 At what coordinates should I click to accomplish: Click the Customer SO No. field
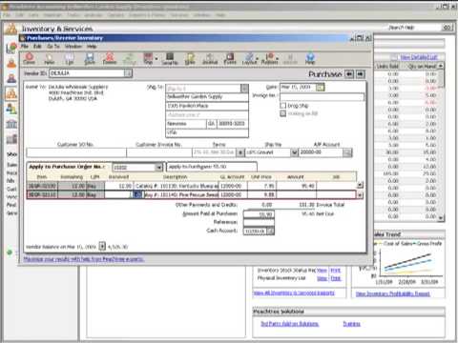(76, 152)
